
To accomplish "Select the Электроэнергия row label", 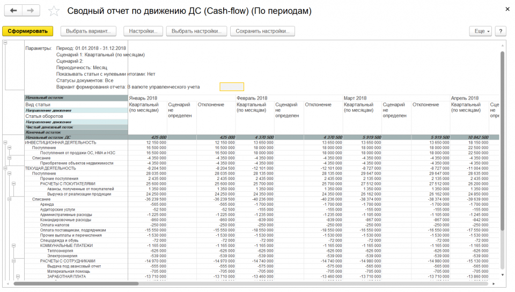I will point(62,256).
